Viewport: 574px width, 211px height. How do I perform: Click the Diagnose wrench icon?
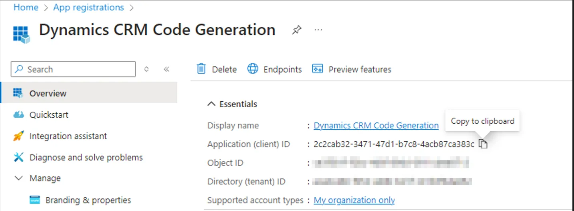18,157
